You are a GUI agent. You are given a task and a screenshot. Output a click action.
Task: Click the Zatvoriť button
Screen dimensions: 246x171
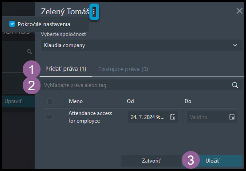click(x=151, y=161)
